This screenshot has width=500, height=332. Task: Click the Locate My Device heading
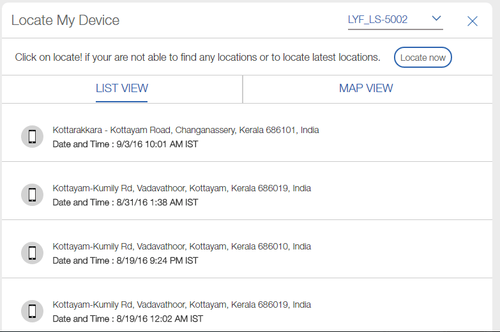65,20
